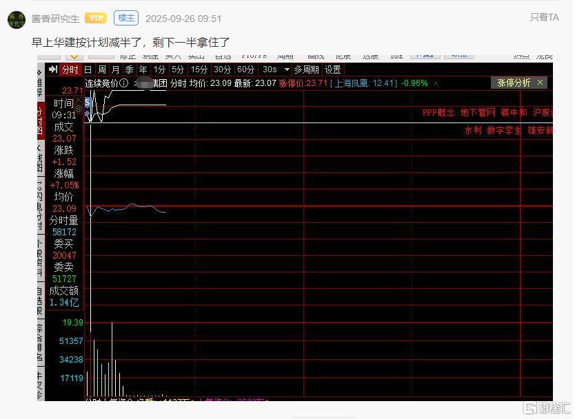Screen dimensions: 575x419
Task: Close the 涨停分析 panel with X
Action: pos(540,83)
